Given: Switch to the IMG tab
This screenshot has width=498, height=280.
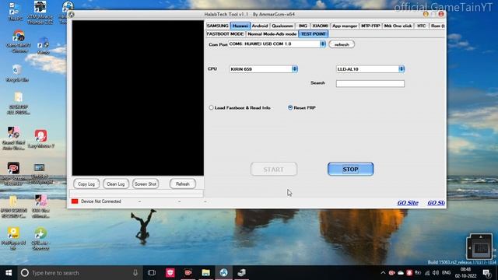Looking at the screenshot, I should [303, 26].
